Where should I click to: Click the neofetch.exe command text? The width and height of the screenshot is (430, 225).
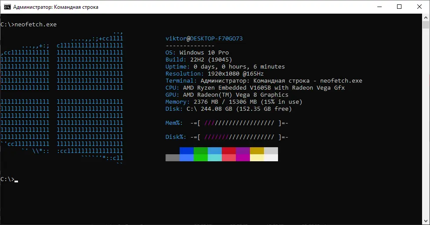coord(36,25)
